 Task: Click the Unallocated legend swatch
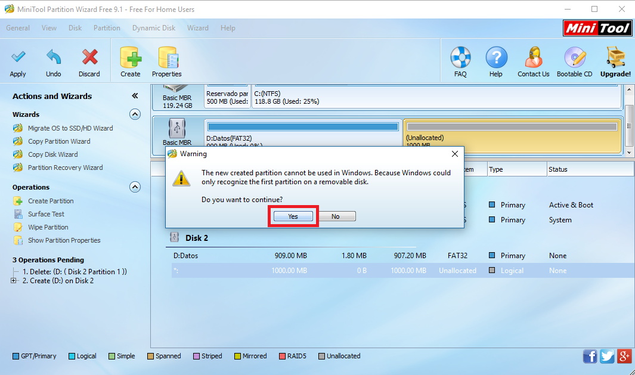321,357
